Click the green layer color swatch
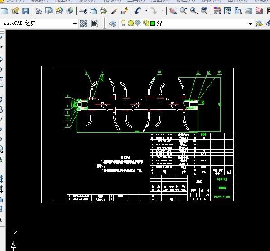This screenshot has width=270, height=251. (x=153, y=24)
